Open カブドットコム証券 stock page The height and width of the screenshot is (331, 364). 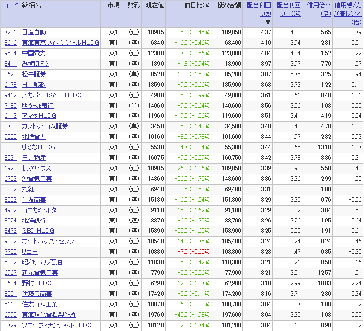tap(45, 126)
